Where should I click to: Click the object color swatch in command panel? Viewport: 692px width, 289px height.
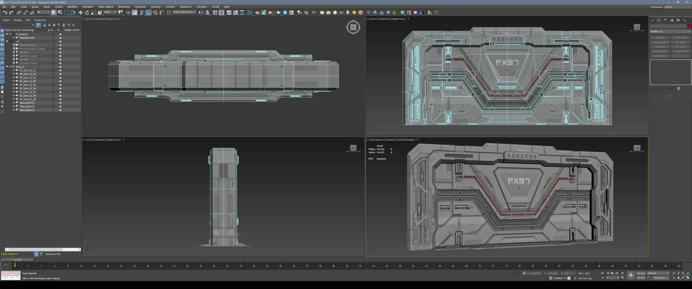[x=689, y=26]
